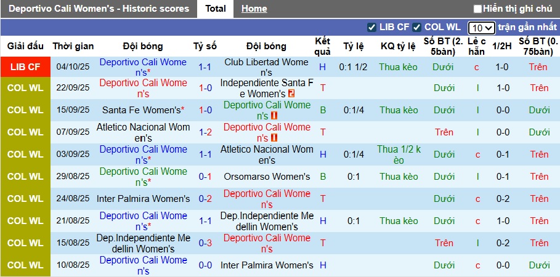This screenshot has width=560, height=277.
Task: Click red card icon beside Independiente Santa Fe Women's
Action: [x=291, y=94]
